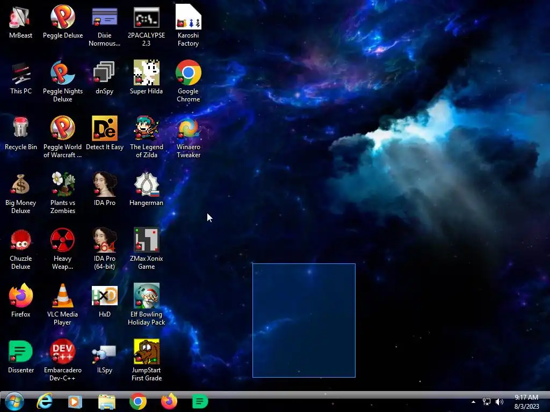Open the volume control tray icon

point(500,402)
